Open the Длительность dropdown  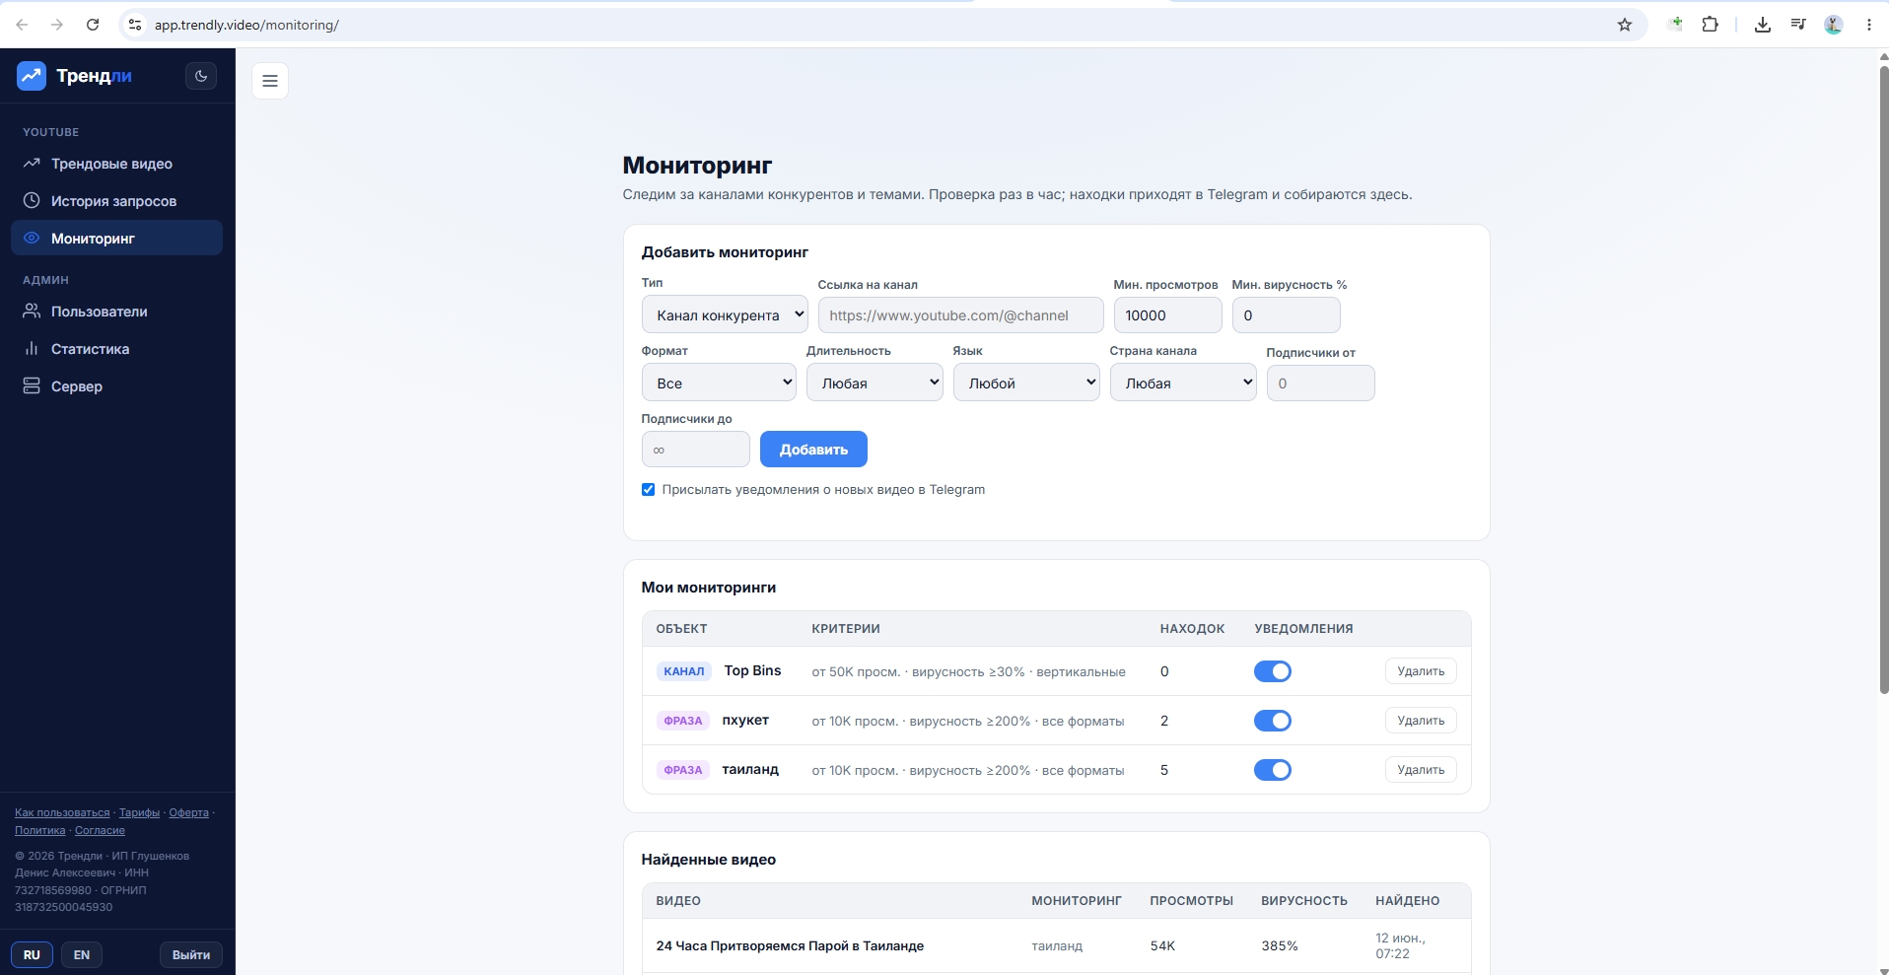tap(875, 383)
